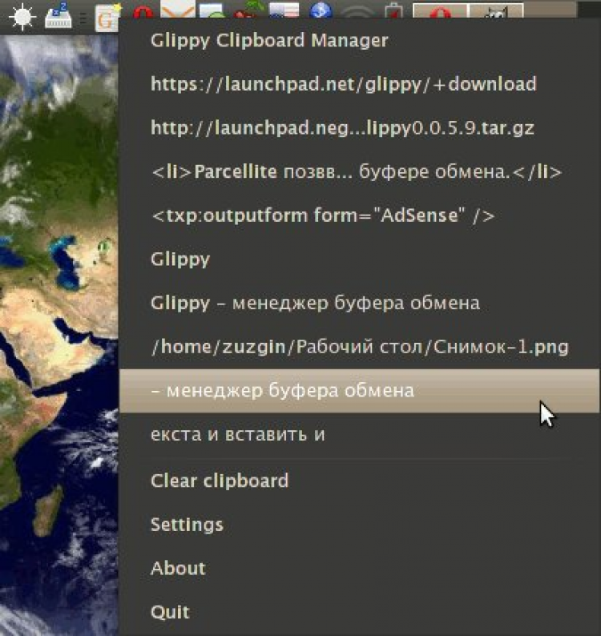Open the About item in the Glippy menu
The height and width of the screenshot is (636, 601).
(178, 568)
